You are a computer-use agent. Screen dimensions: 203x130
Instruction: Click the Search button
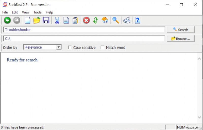(x=180, y=30)
